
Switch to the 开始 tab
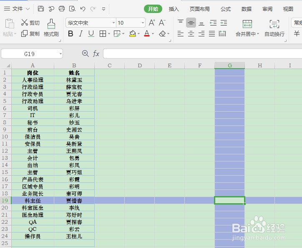tap(153, 9)
